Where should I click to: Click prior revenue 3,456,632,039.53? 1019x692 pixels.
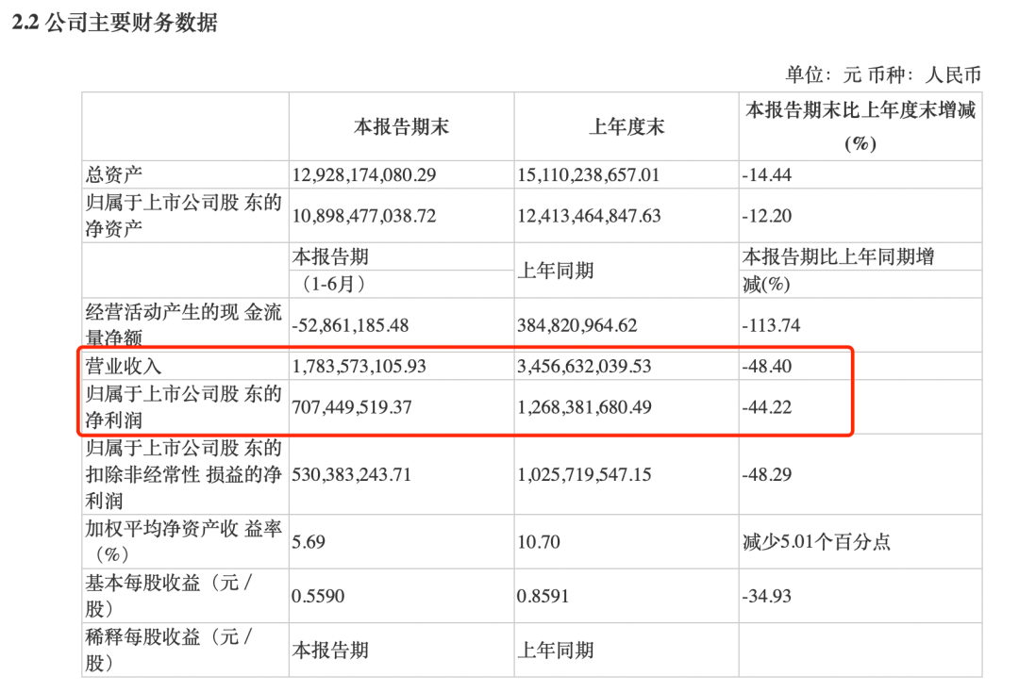coord(584,366)
